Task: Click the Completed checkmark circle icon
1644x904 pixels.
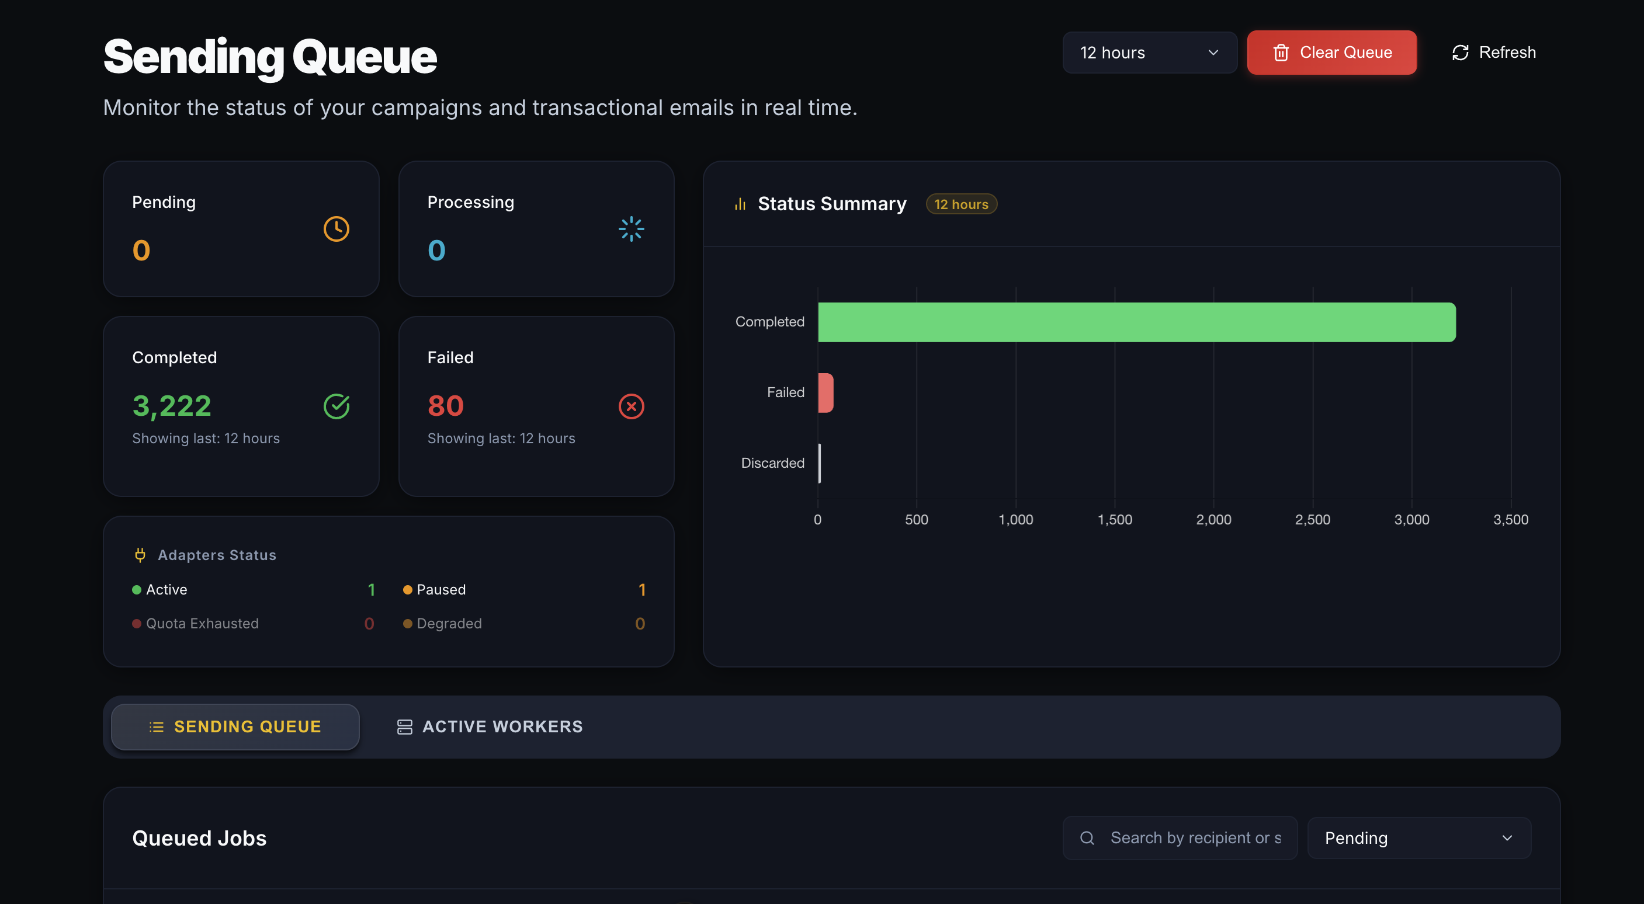Action: pyautogui.click(x=337, y=406)
